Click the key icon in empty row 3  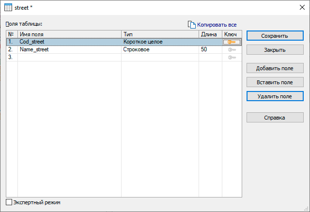click(232, 57)
